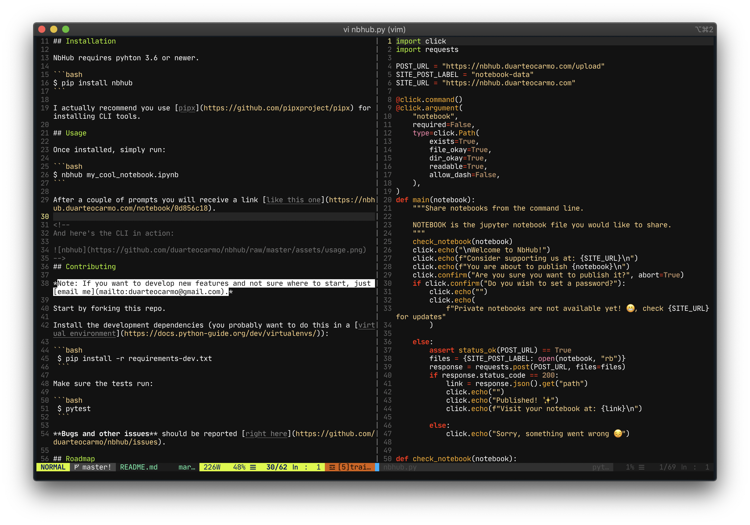Viewport: 750px width, 525px height.
Task: Click the NORMAL mode indicator in status line
Action: point(53,467)
